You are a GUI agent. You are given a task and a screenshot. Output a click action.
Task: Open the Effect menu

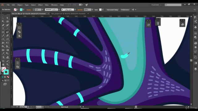pyautogui.click(x=40, y=5)
